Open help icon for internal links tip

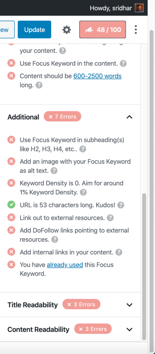point(119,252)
